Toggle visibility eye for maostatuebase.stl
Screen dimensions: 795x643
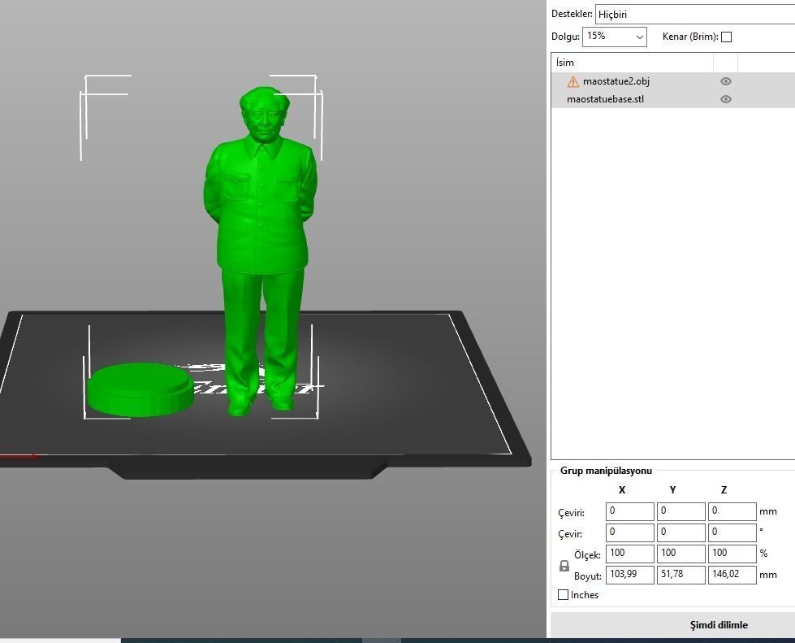[x=725, y=99]
